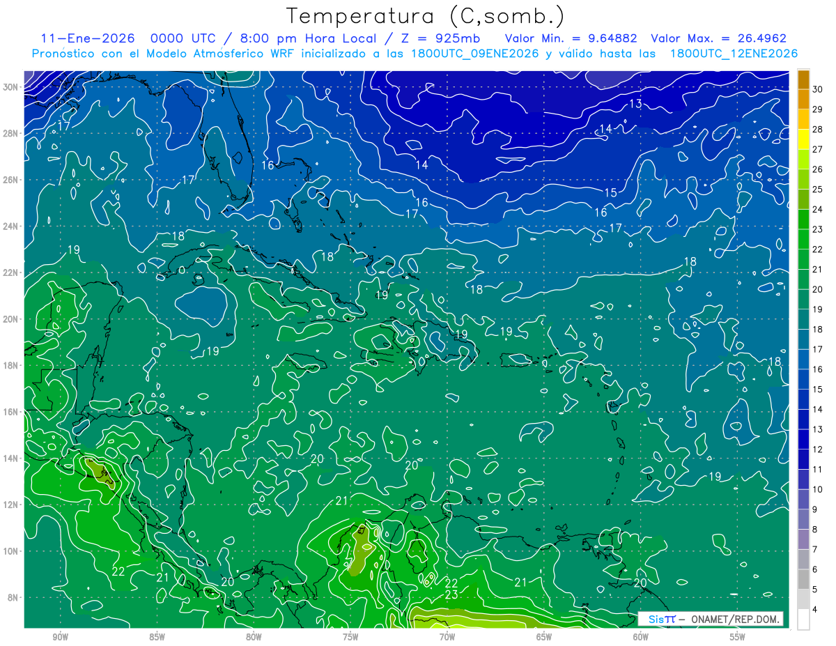
Task: Pick the gray color bar segment between 5 and 6
Action: tap(803, 579)
